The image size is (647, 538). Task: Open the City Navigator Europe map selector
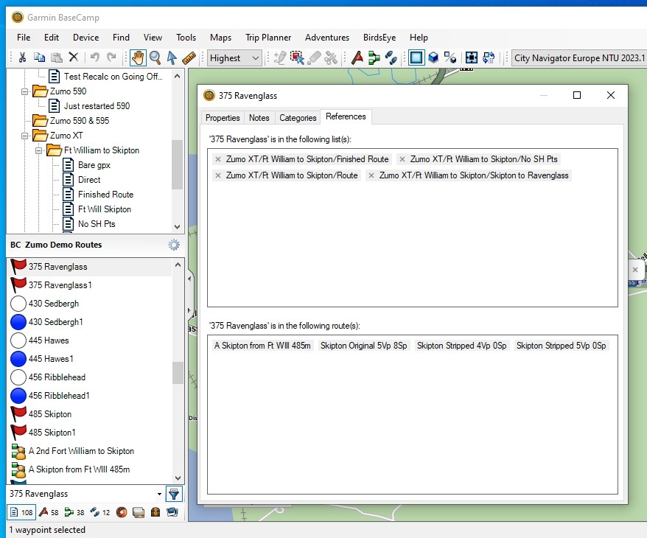pos(579,57)
